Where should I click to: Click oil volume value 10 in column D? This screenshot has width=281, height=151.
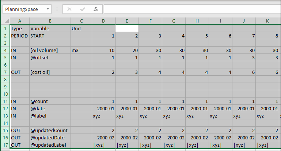103,51
